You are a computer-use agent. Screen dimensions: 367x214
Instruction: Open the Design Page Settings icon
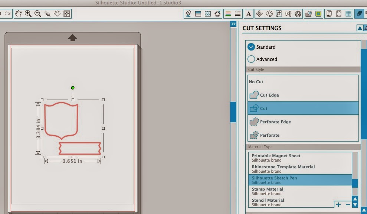329,14
